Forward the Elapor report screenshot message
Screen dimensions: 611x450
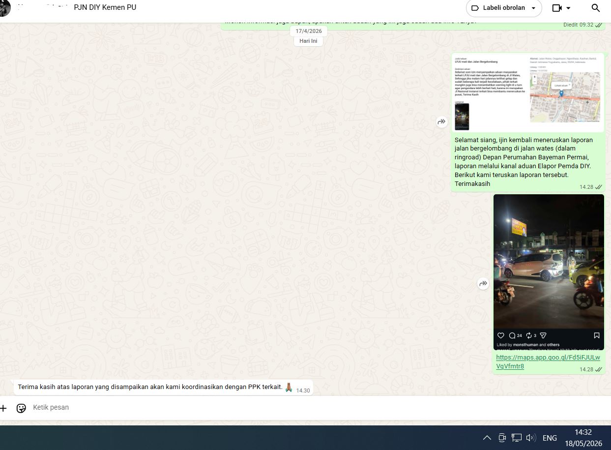[x=442, y=121]
